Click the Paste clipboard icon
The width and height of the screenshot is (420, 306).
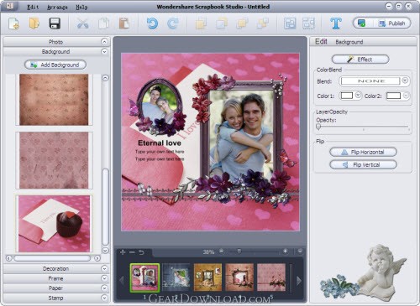click(123, 23)
